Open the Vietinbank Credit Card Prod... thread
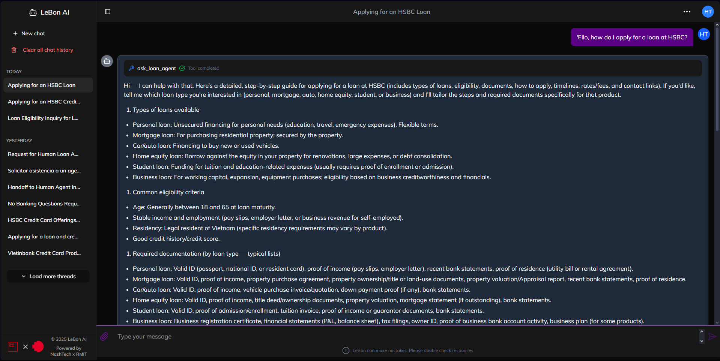 (44, 253)
